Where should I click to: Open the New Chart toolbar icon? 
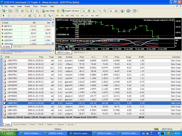4,11
